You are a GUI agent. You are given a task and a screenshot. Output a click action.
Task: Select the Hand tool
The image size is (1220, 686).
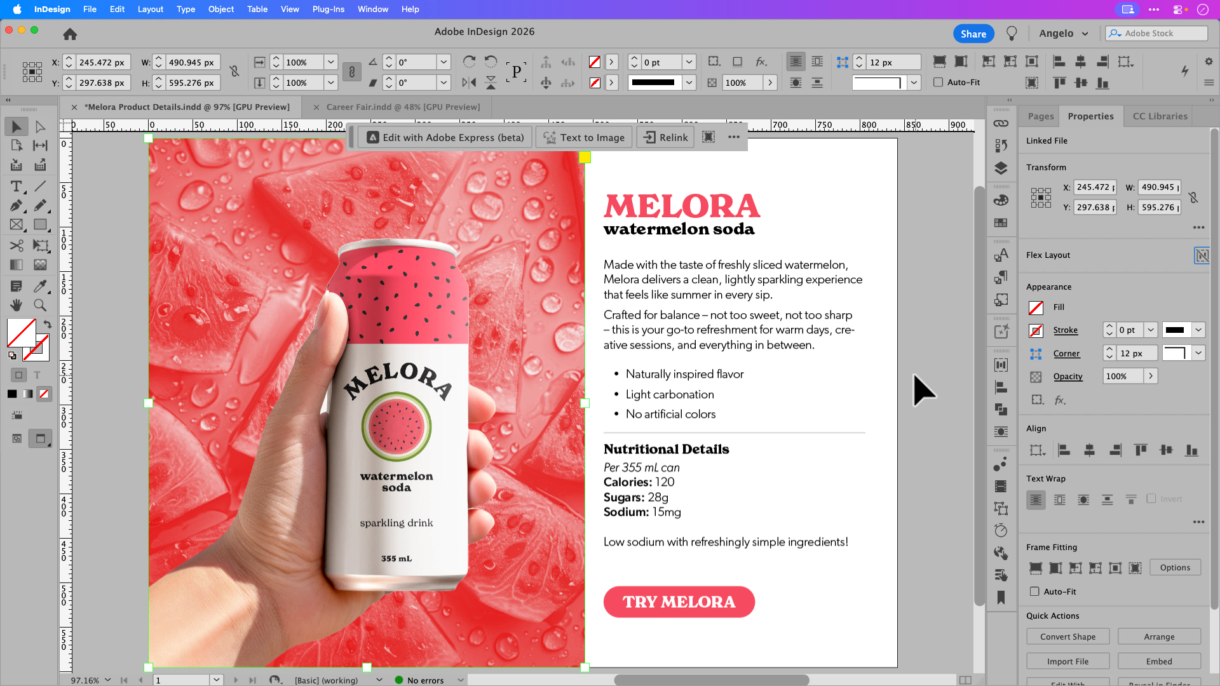[x=17, y=306]
